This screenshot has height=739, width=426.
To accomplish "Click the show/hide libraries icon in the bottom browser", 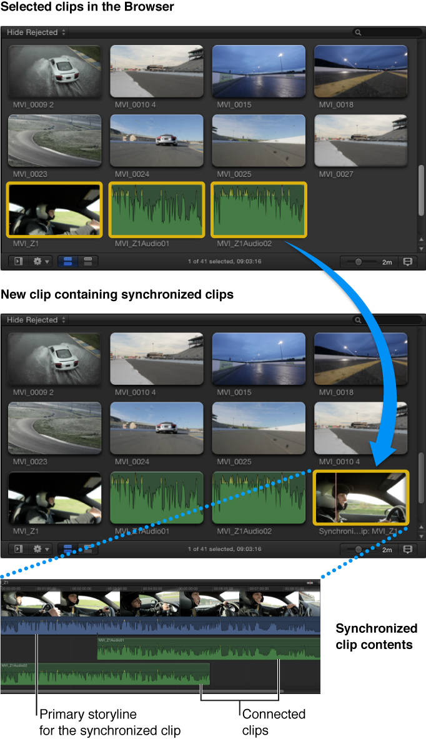I will [x=18, y=549].
